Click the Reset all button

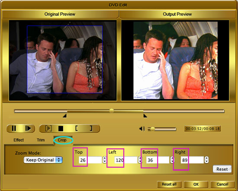pos(169,185)
